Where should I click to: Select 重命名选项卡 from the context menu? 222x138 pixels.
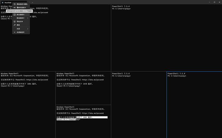[21, 7]
